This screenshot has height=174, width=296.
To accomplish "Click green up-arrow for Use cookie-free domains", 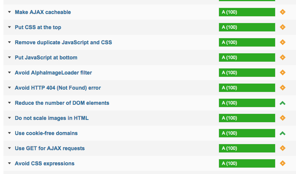I will click(x=282, y=134).
